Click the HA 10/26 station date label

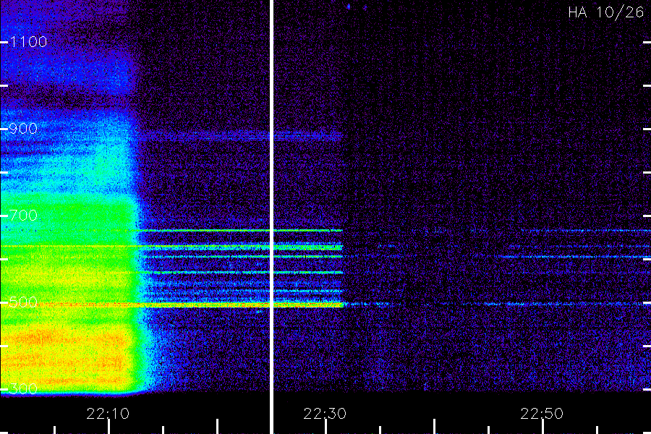[605, 12]
